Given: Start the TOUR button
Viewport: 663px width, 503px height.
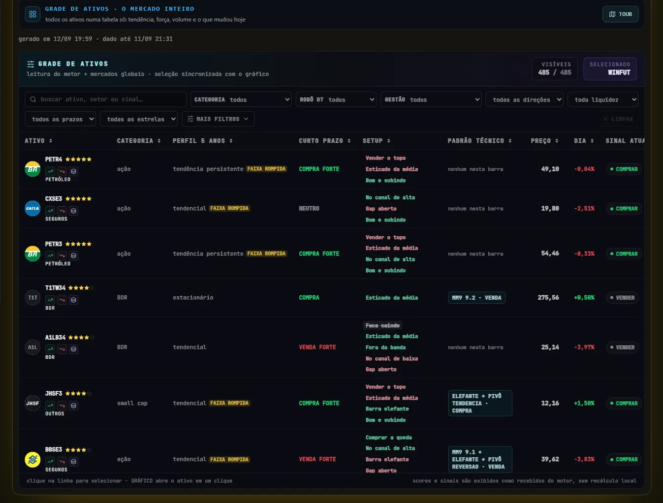Looking at the screenshot, I should [x=621, y=14].
